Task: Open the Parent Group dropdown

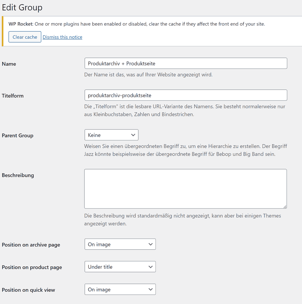Action: [x=111, y=135]
